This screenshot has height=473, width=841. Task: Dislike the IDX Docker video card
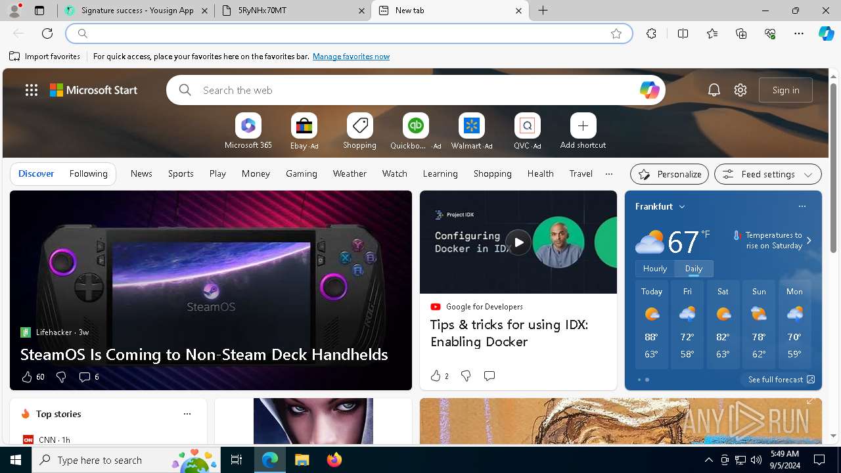pyautogui.click(x=466, y=376)
